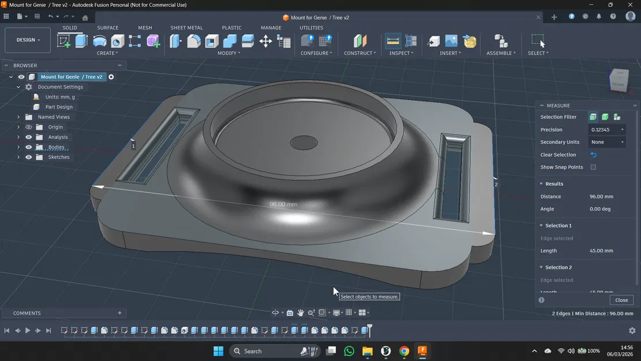Open Chrome from the Windows taskbar
The width and height of the screenshot is (641, 361).
click(404, 351)
